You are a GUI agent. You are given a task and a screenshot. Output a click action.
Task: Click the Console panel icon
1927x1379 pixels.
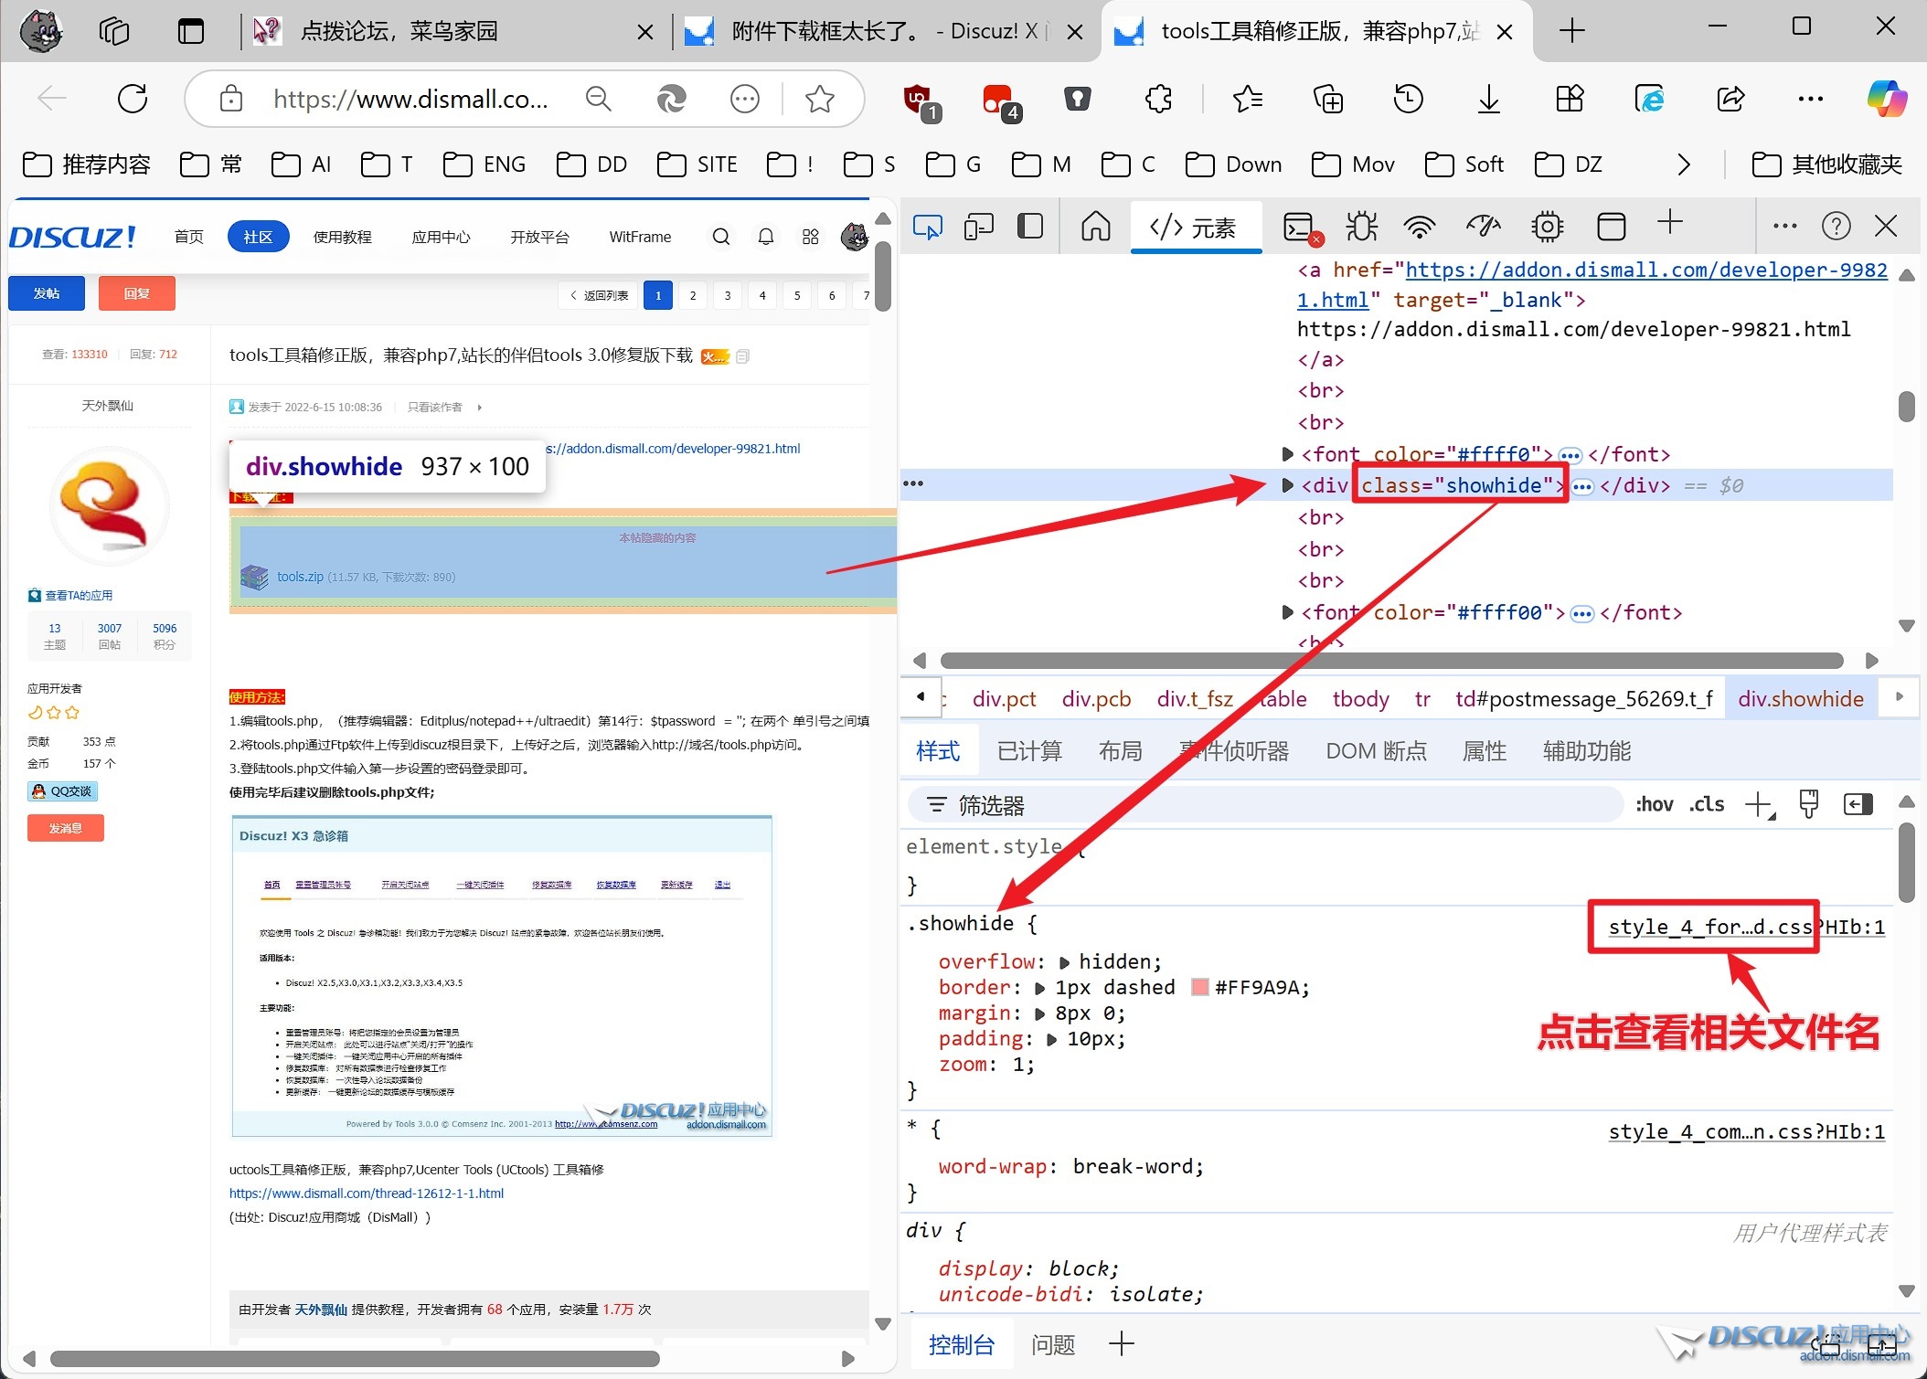tap(1299, 227)
